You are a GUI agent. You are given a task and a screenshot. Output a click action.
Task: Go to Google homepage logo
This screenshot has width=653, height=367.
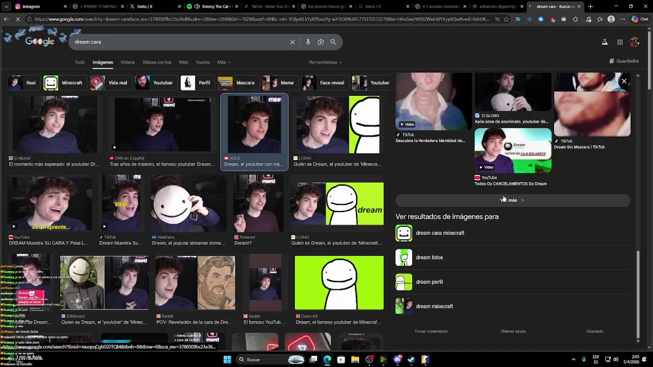click(x=40, y=42)
